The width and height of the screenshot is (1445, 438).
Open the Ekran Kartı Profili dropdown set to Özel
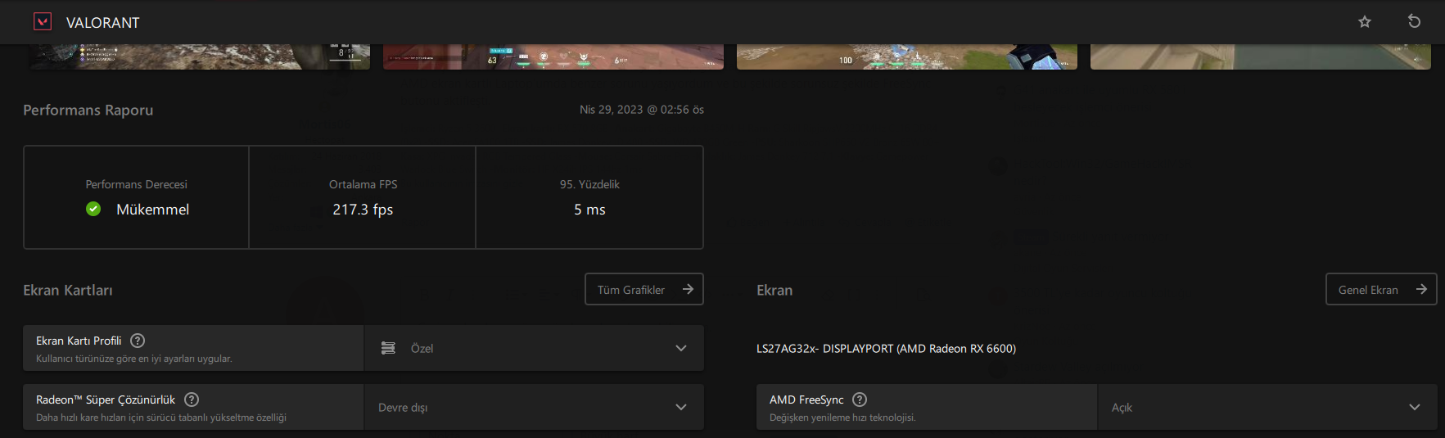tap(534, 348)
